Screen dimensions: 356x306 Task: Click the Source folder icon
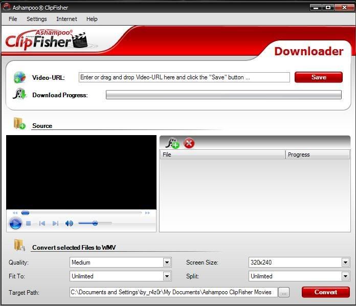point(19,124)
